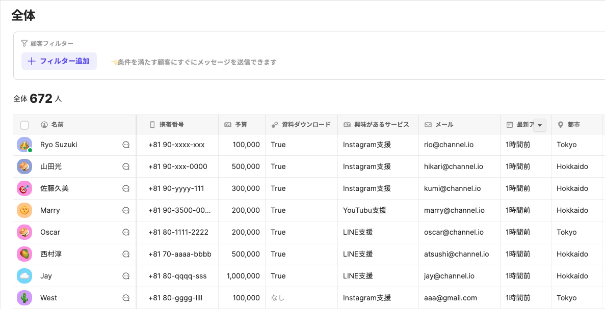Open chat with Ryo Suzuki

(126, 145)
